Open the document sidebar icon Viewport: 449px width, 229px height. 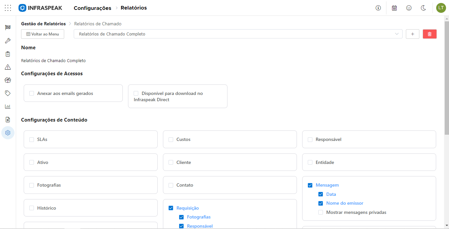(x=8, y=120)
